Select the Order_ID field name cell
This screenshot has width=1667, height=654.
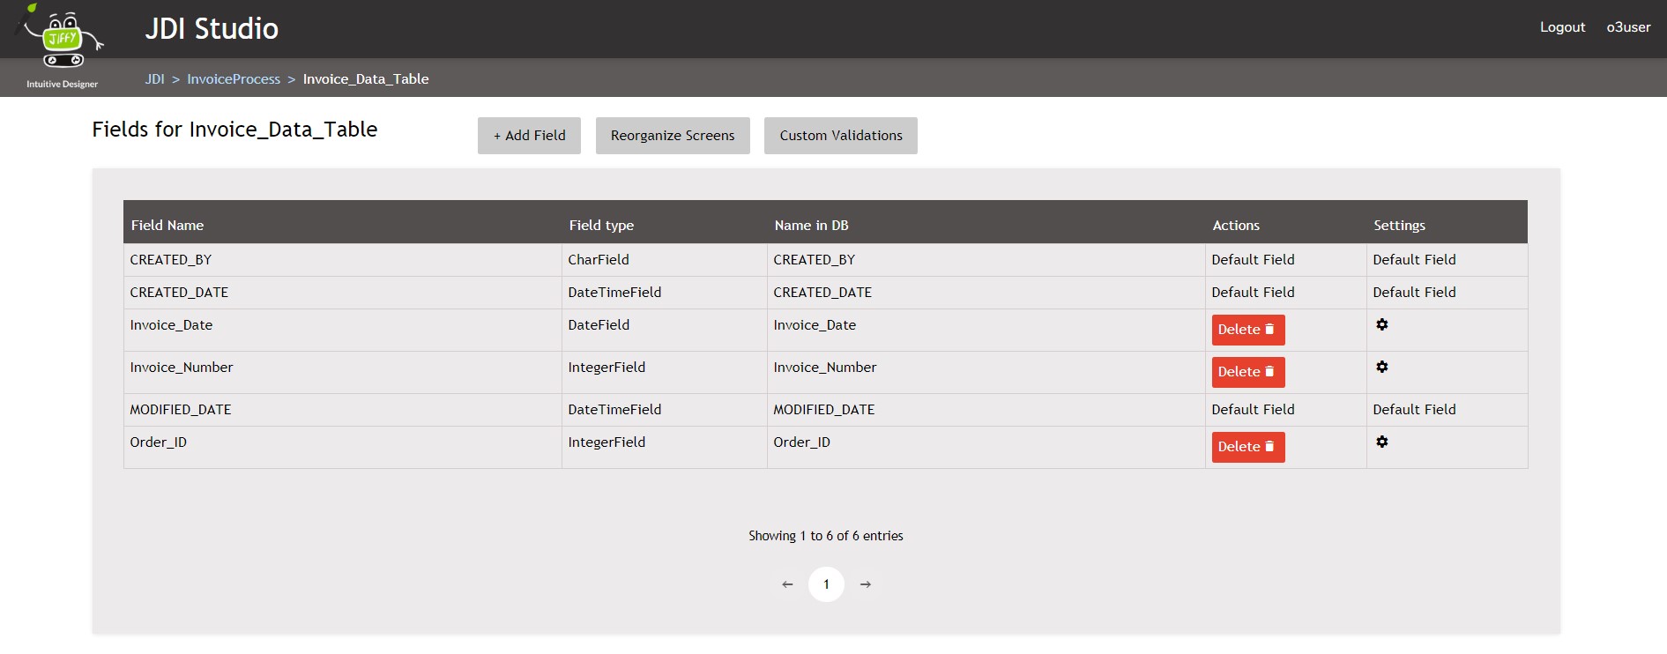coord(343,448)
